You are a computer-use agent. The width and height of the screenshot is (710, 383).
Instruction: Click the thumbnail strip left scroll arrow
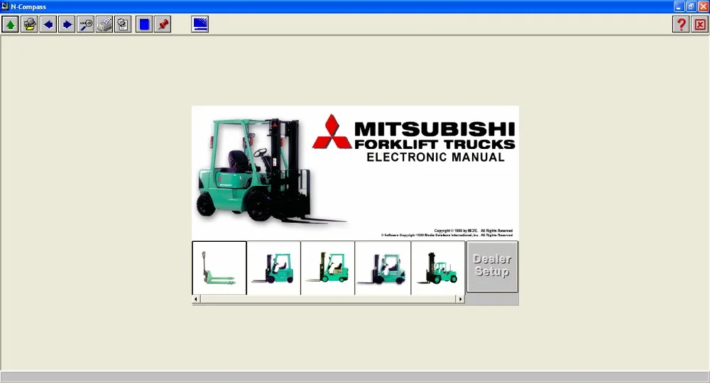196,299
